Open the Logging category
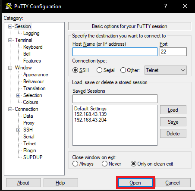This screenshot has width=195, height=191. pos(31,33)
